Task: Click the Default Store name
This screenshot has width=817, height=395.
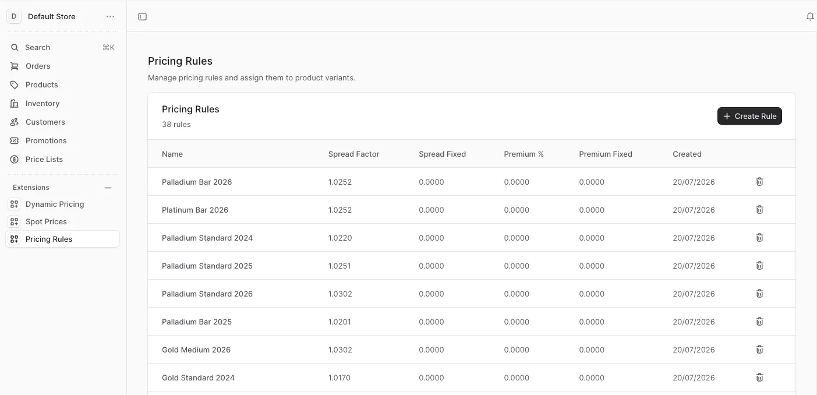Action: pyautogui.click(x=52, y=16)
